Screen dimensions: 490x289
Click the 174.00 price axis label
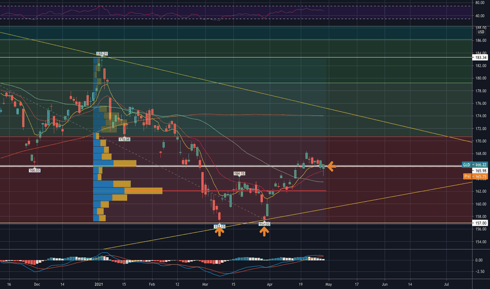481,116
